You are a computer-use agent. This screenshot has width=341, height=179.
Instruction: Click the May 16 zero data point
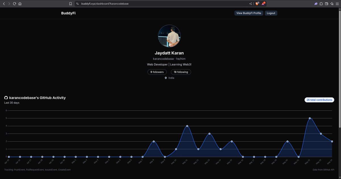click(243, 157)
